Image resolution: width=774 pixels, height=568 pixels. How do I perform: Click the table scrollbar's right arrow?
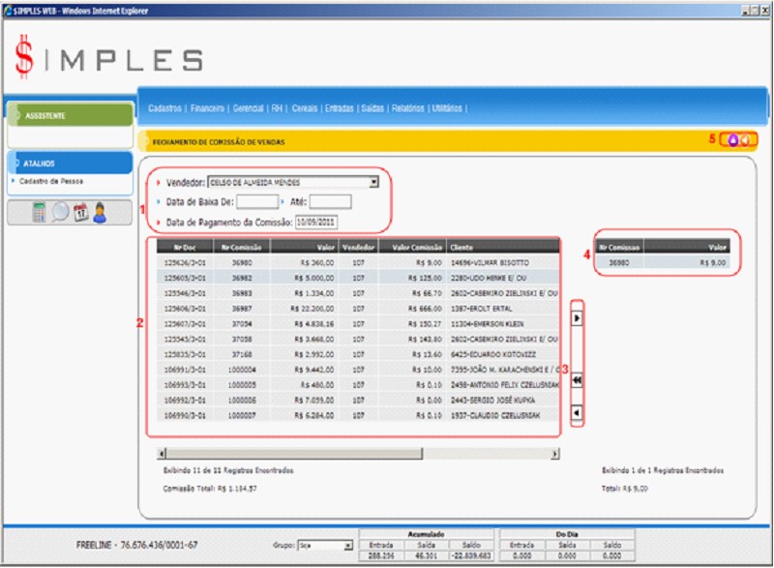555,454
